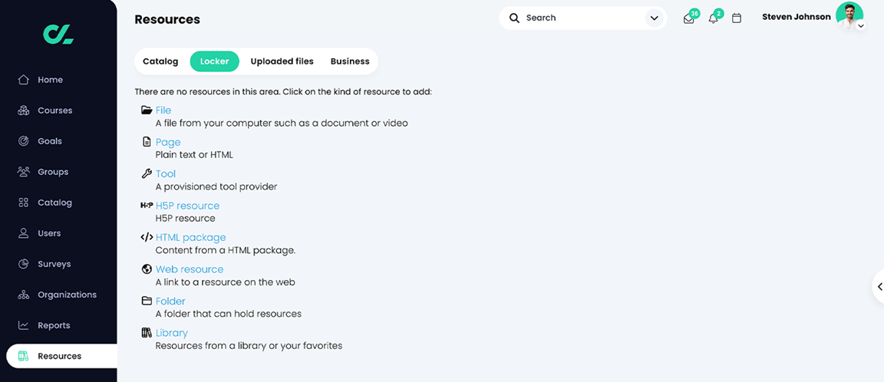Switch to the Catalog tab
The image size is (884, 382).
pos(160,61)
